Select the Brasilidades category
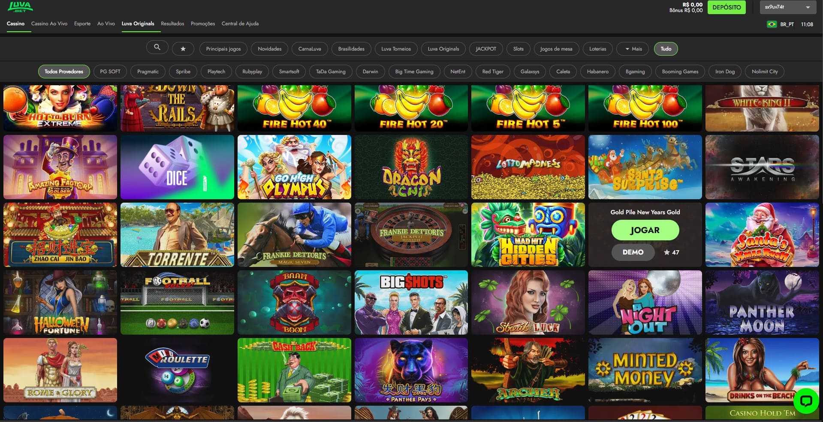The width and height of the screenshot is (823, 422). (x=351, y=49)
